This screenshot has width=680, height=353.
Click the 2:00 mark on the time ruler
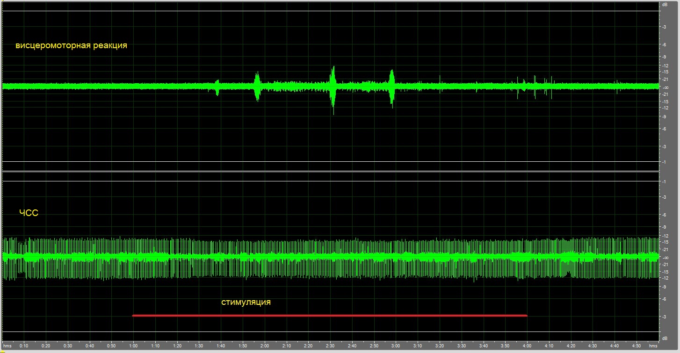click(265, 346)
